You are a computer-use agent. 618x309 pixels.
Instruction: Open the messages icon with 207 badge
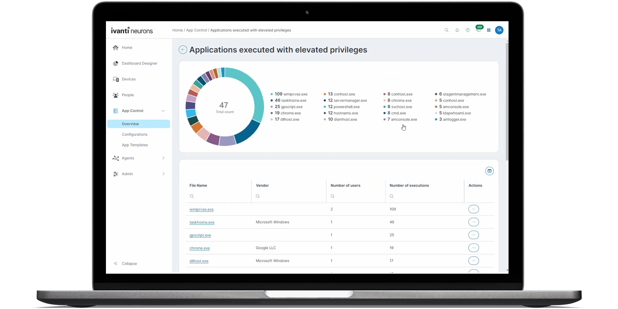click(479, 30)
